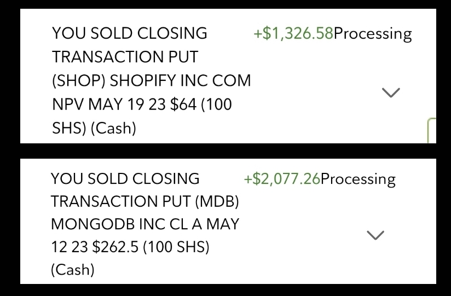Expand the Shopify transaction details chevron
Image resolution: width=451 pixels, height=296 pixels.
pyautogui.click(x=391, y=92)
